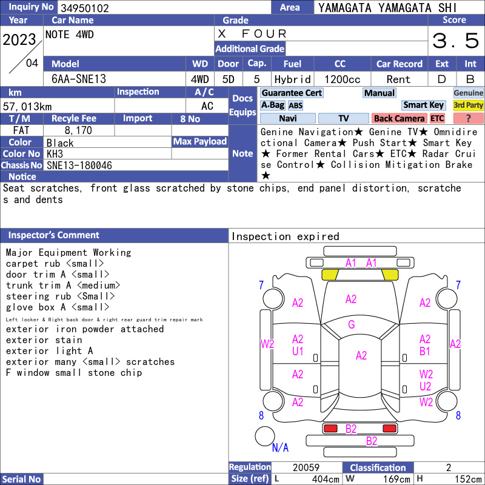
Task: Click the color number KH3
Action: (x=55, y=154)
